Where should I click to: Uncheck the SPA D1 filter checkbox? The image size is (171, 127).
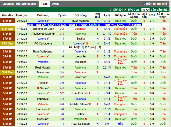click(111, 10)
